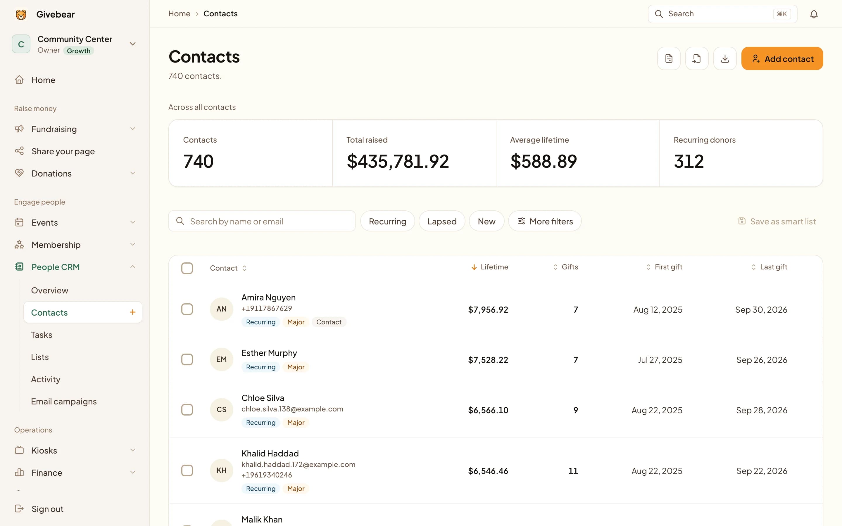Click the Home house icon in sidebar

point(19,80)
